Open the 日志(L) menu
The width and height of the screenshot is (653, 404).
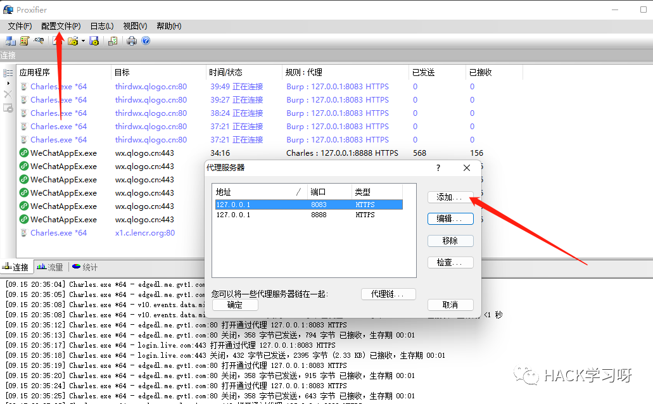pyautogui.click(x=102, y=26)
